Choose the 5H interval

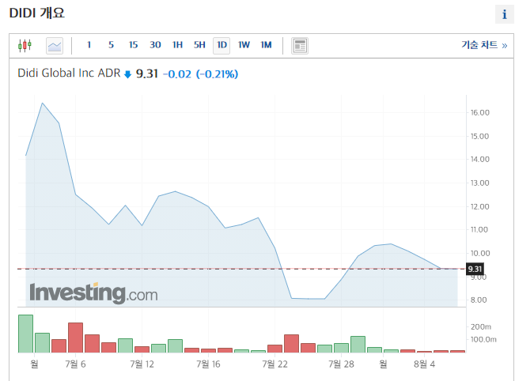pyautogui.click(x=199, y=45)
